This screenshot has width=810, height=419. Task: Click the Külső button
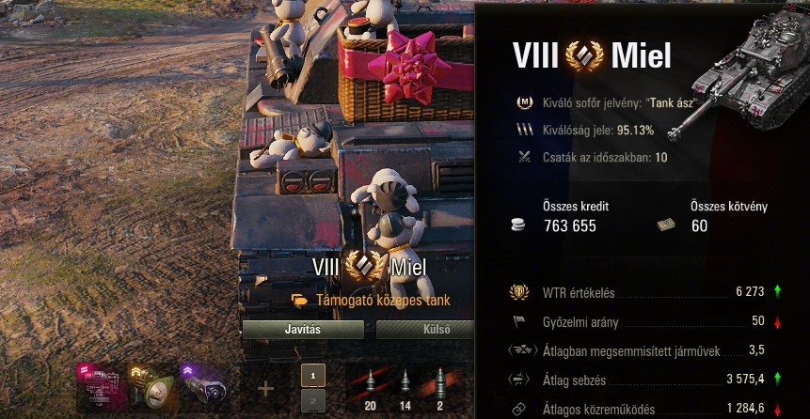pos(424,329)
